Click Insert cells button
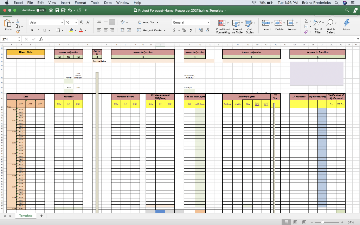 [x=267, y=25]
